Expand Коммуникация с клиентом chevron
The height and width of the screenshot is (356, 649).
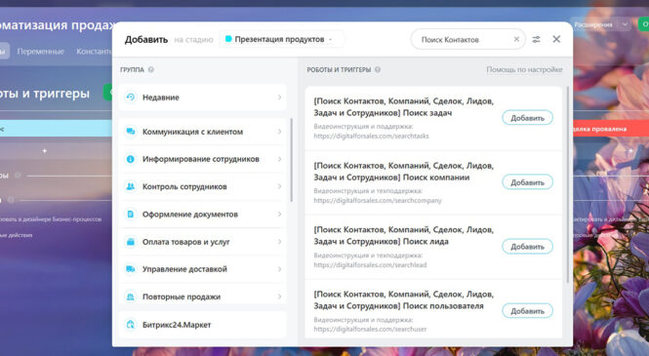pos(279,132)
